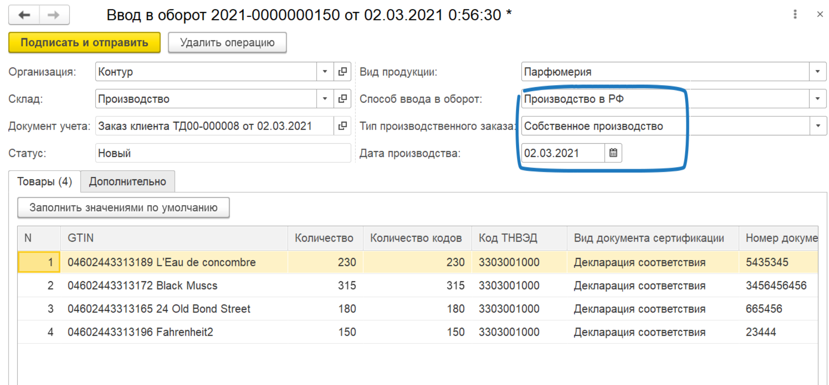Click the Количество column header
The height and width of the screenshot is (385, 829).
click(x=325, y=238)
